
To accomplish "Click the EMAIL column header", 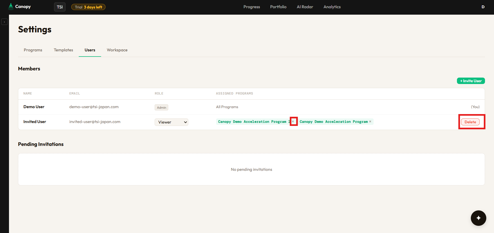I will (75, 94).
